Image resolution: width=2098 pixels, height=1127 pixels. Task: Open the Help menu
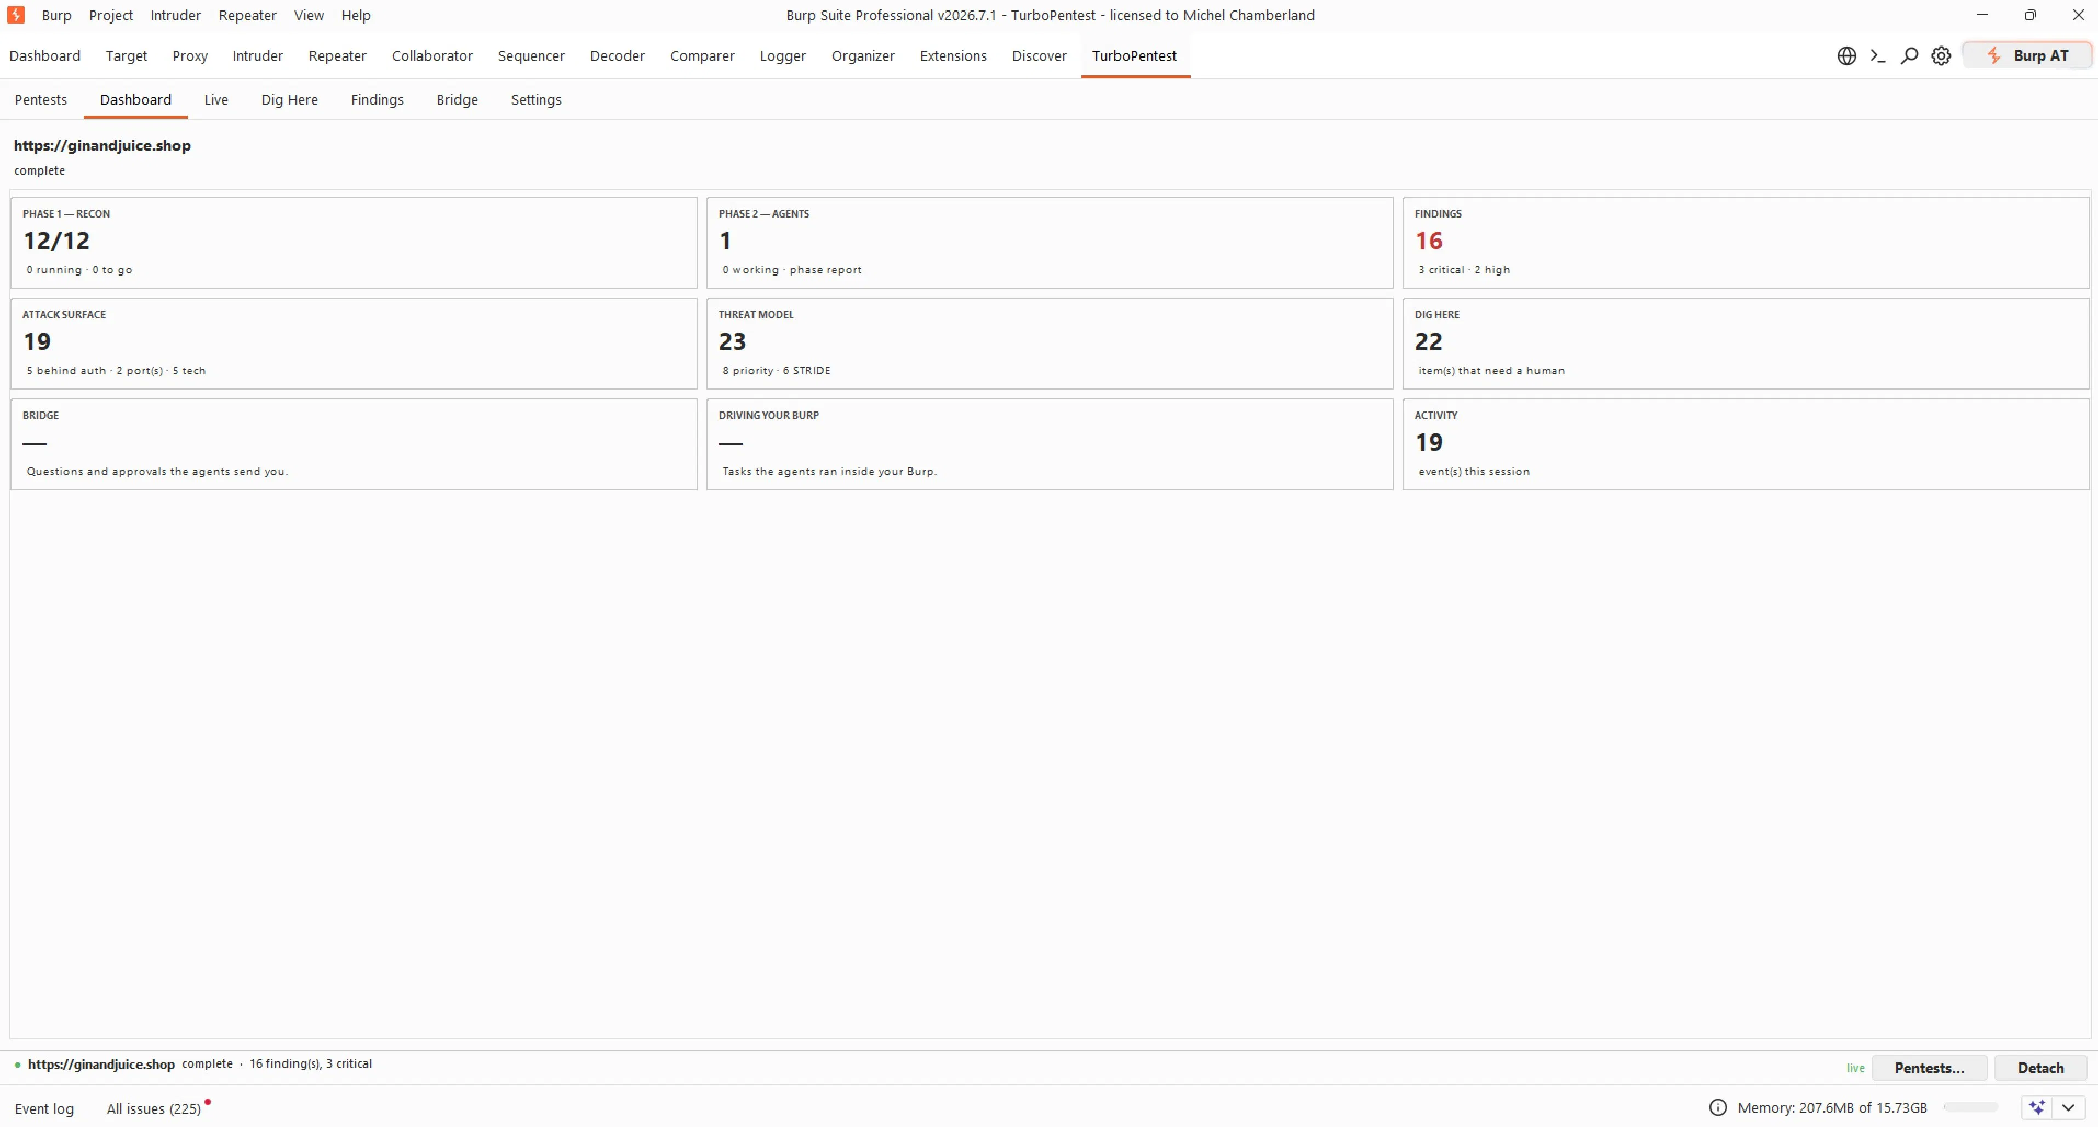(x=356, y=15)
